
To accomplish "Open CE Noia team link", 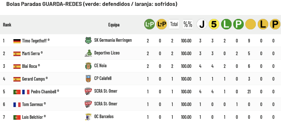I will point(100,66).
